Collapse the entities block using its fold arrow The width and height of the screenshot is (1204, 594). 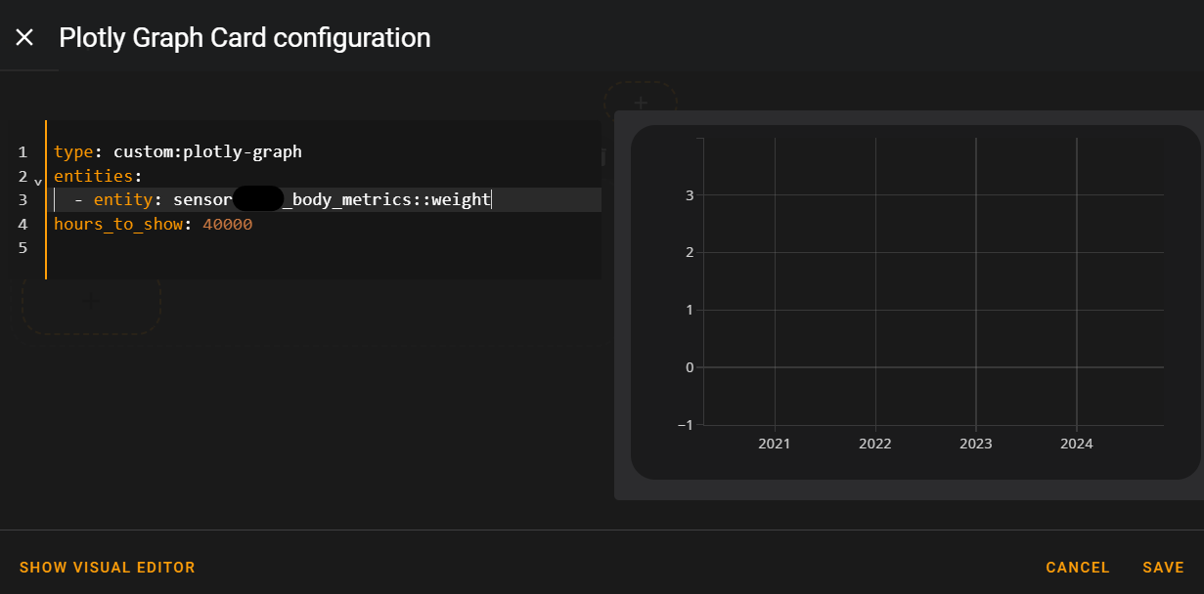[37, 181]
